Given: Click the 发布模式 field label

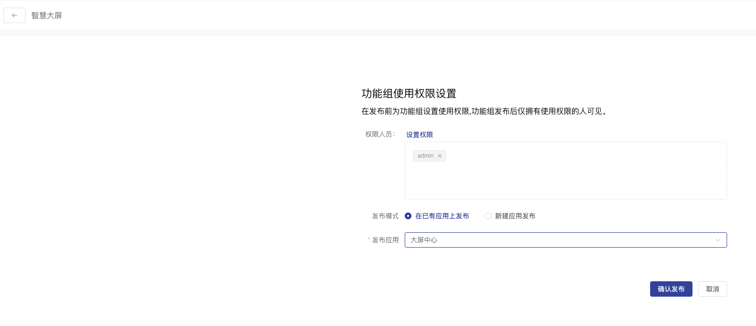Looking at the screenshot, I should click(x=385, y=216).
